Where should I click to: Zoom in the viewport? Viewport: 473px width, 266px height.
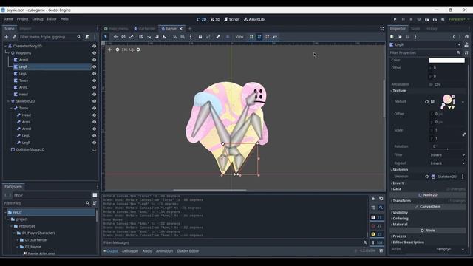(x=138, y=50)
